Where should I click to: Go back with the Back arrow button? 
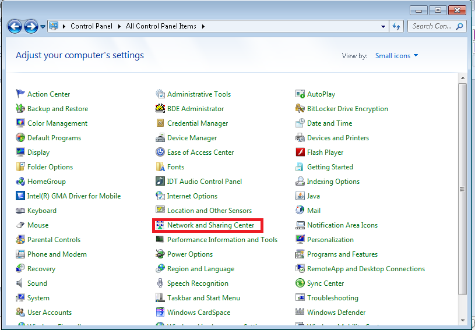15,27
